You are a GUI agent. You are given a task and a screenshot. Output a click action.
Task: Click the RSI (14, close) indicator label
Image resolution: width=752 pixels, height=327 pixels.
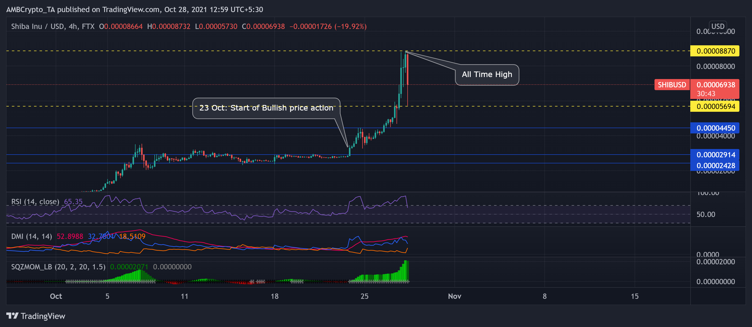click(35, 202)
